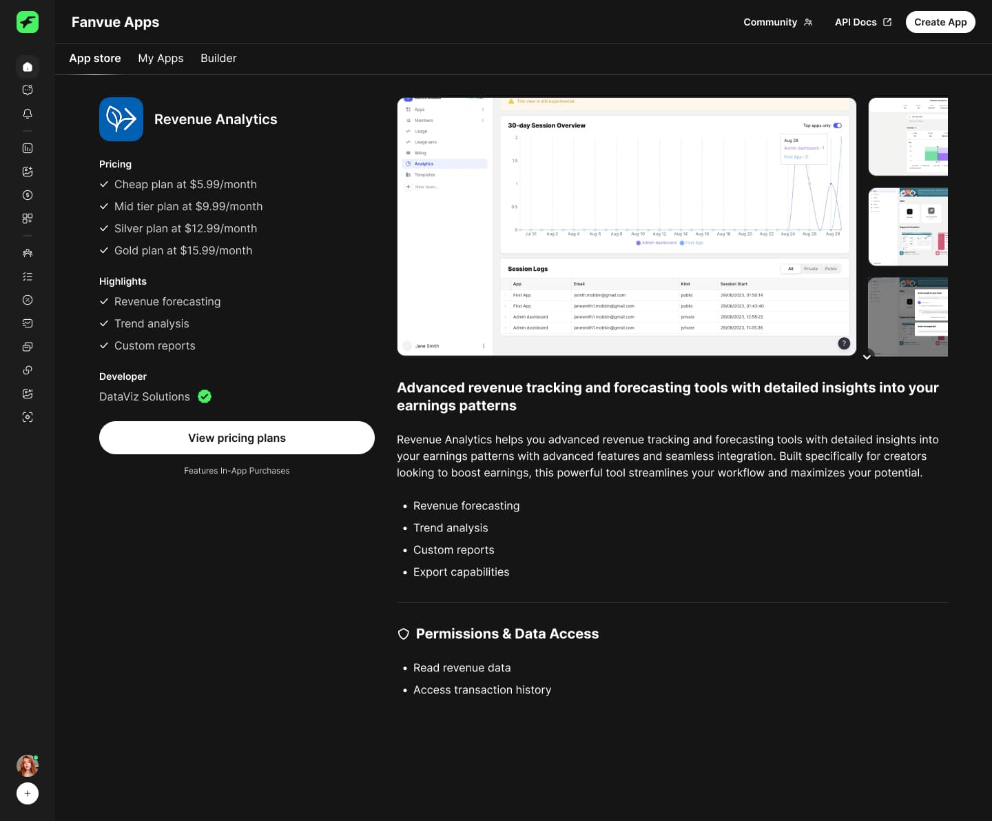992x821 pixels.
Task: Click the main analytics preview image
Action: [627, 227]
